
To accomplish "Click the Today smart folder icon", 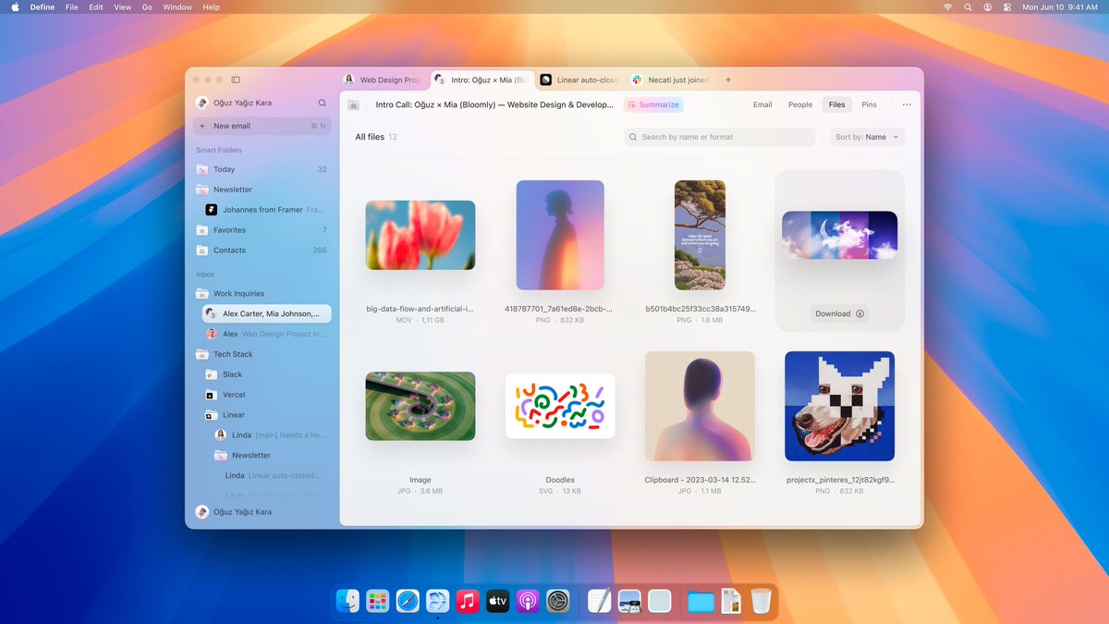I will (x=202, y=169).
